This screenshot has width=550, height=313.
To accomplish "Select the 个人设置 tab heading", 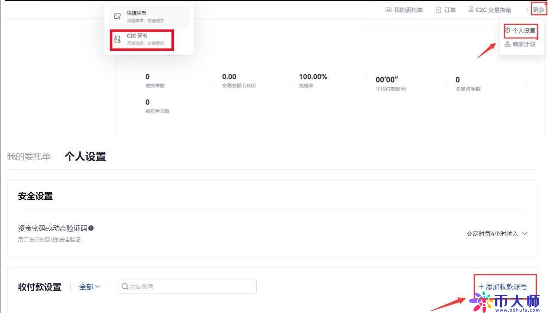I will [x=85, y=156].
